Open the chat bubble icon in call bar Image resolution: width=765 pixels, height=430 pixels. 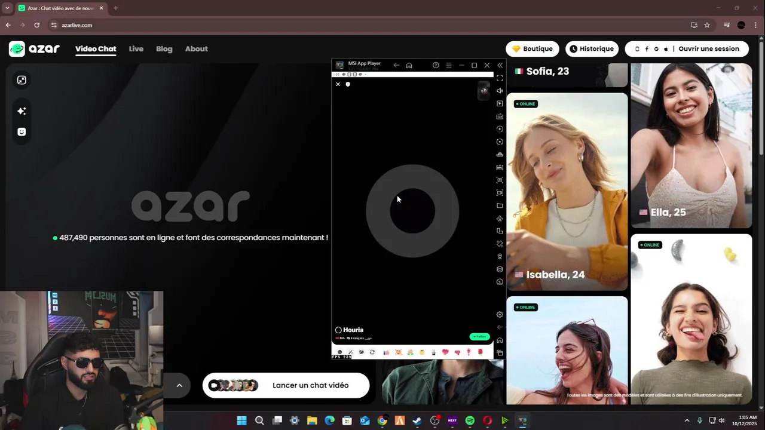point(340,352)
